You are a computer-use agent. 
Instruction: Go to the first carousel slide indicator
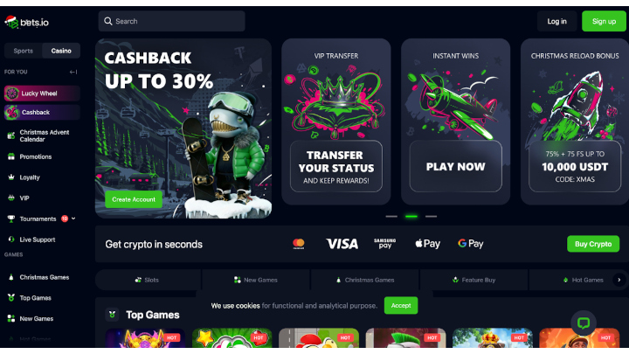point(391,217)
